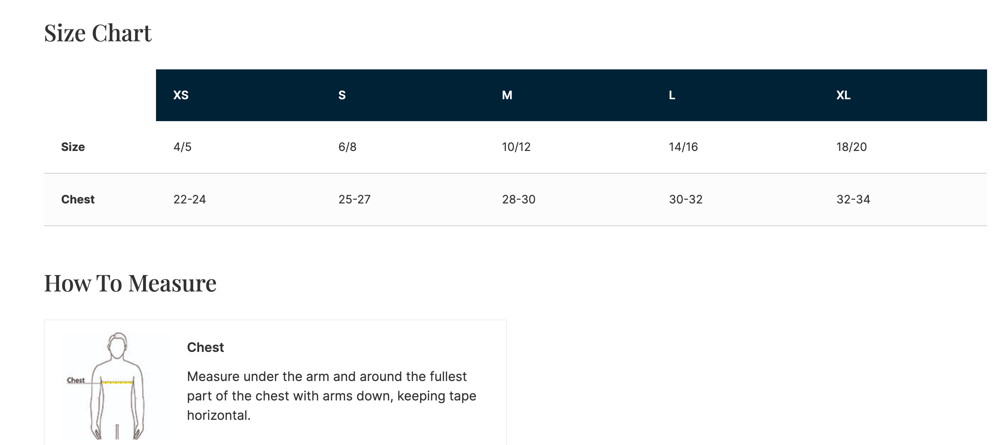Select the 18/20 size cell

pos(851,147)
